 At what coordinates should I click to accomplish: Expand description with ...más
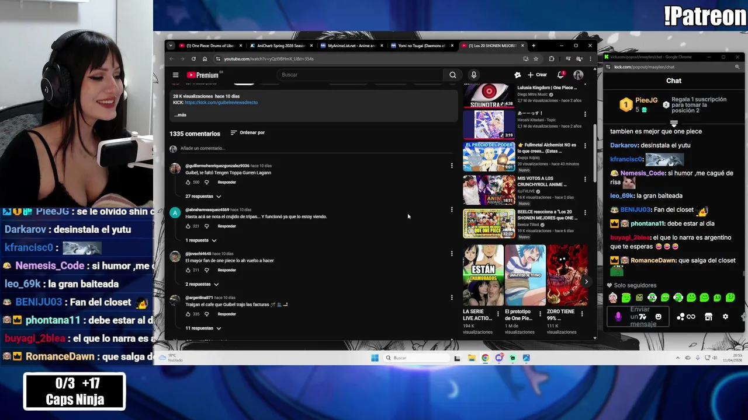[x=180, y=115]
